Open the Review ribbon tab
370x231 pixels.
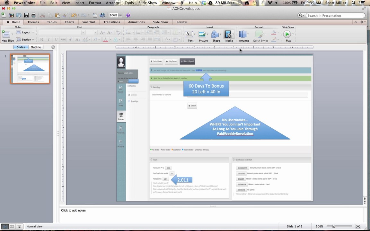pyautogui.click(x=181, y=22)
